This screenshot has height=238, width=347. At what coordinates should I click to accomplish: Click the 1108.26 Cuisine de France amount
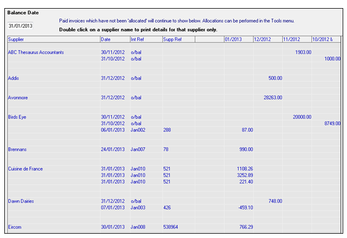pos(245,169)
